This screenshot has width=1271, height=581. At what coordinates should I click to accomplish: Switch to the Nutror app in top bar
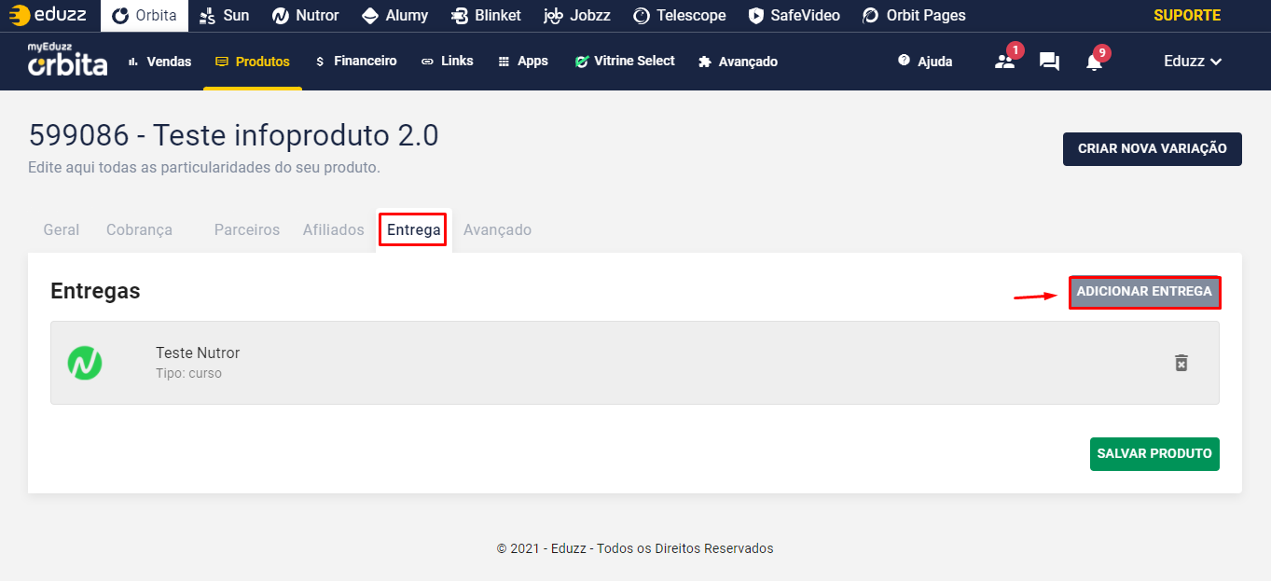pyautogui.click(x=306, y=15)
